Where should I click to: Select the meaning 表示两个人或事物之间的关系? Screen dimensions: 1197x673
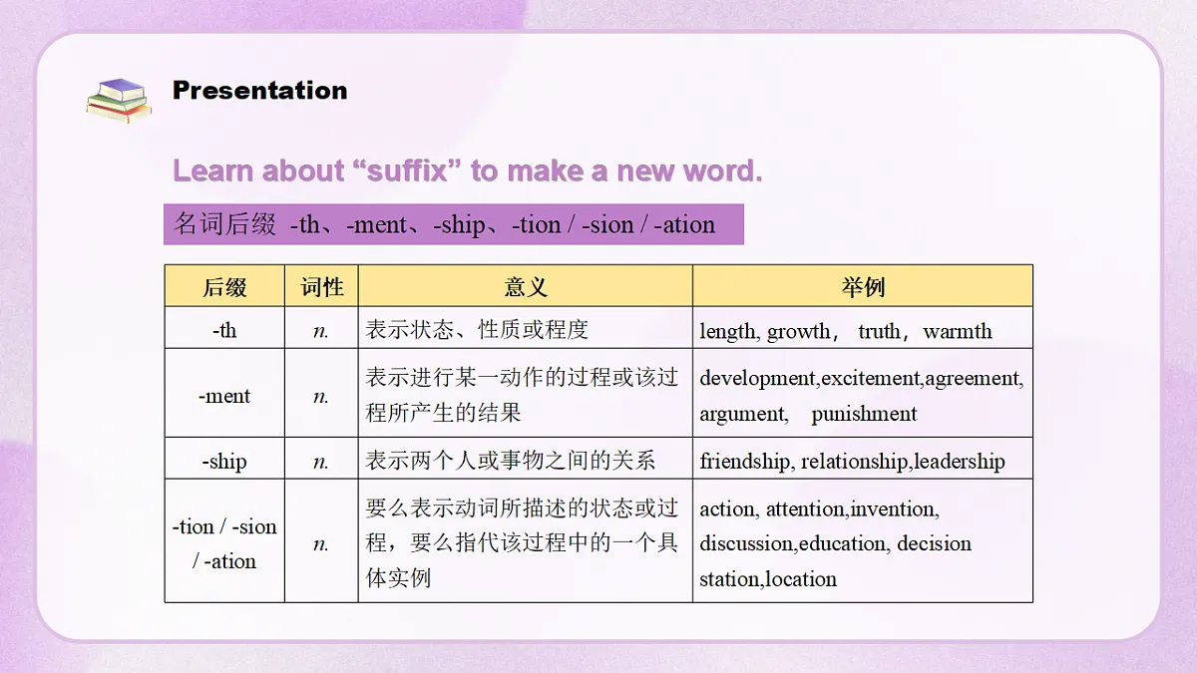(x=511, y=460)
